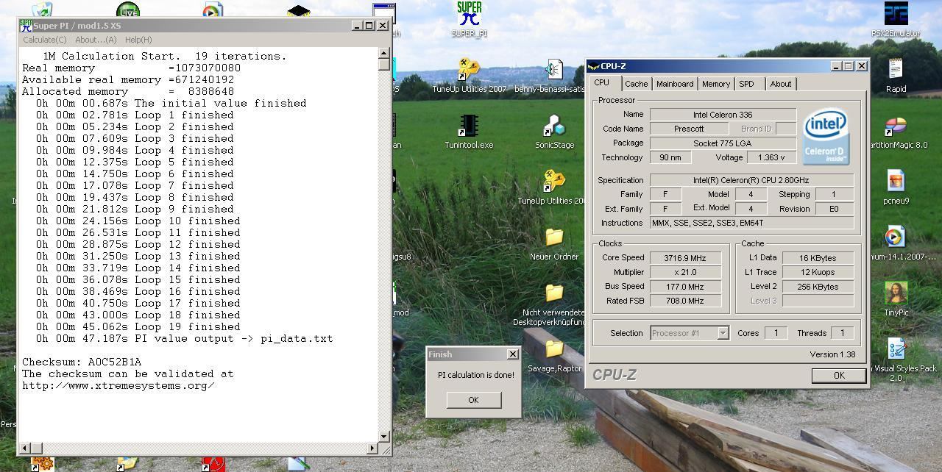Image resolution: width=942 pixels, height=472 pixels.
Task: Click the xtremesystems.org URL text
Action: (118, 385)
